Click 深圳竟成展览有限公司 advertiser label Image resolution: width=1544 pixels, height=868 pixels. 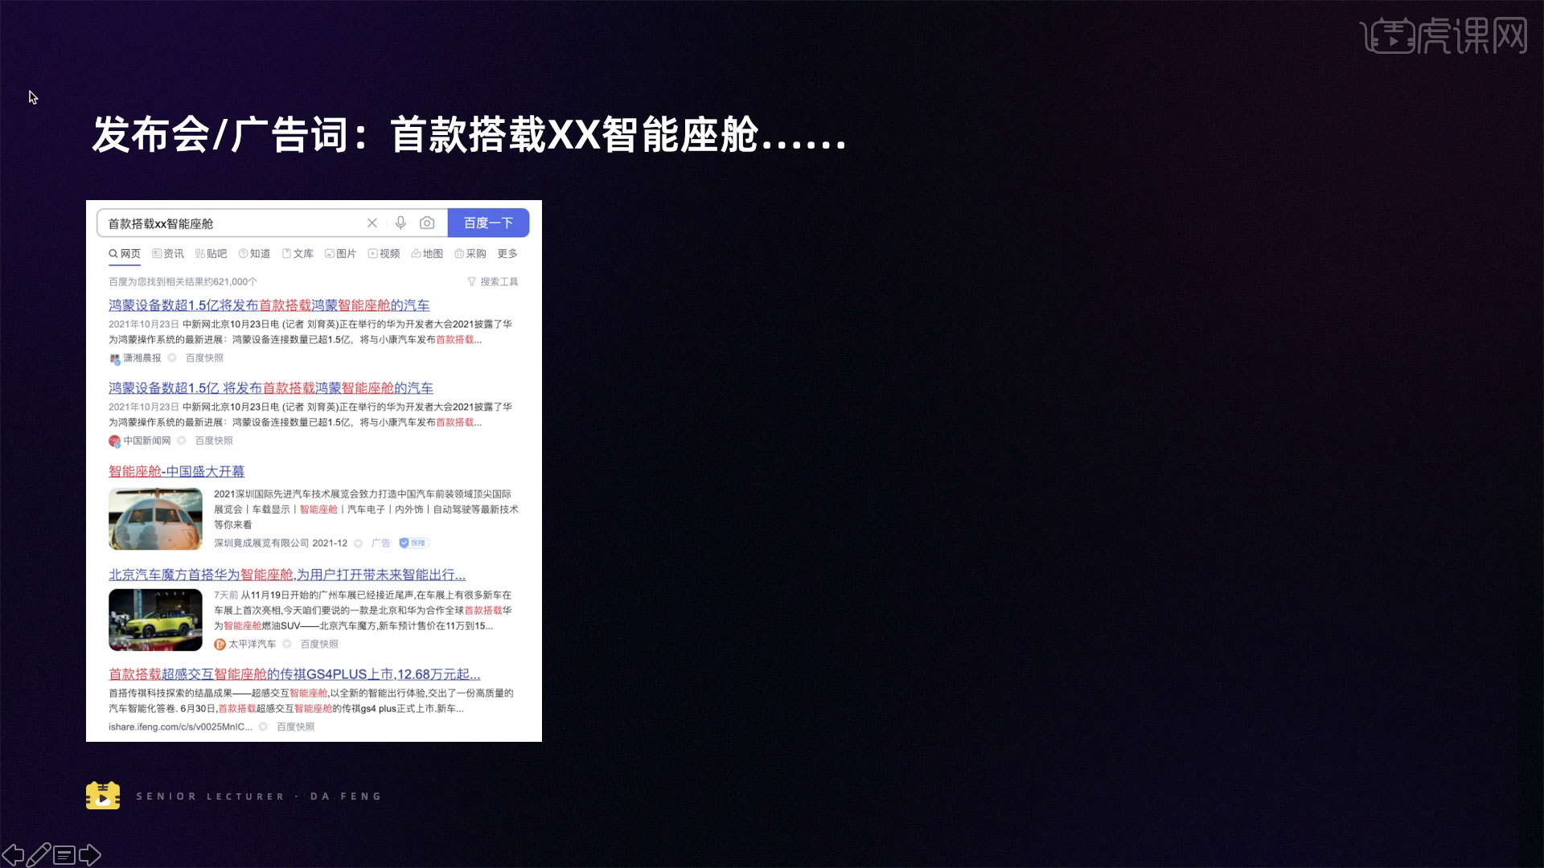[261, 543]
